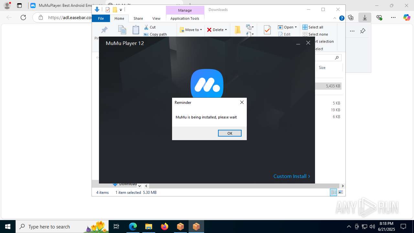
Task: Switch to the View ribbon tab
Action: [x=156, y=18]
